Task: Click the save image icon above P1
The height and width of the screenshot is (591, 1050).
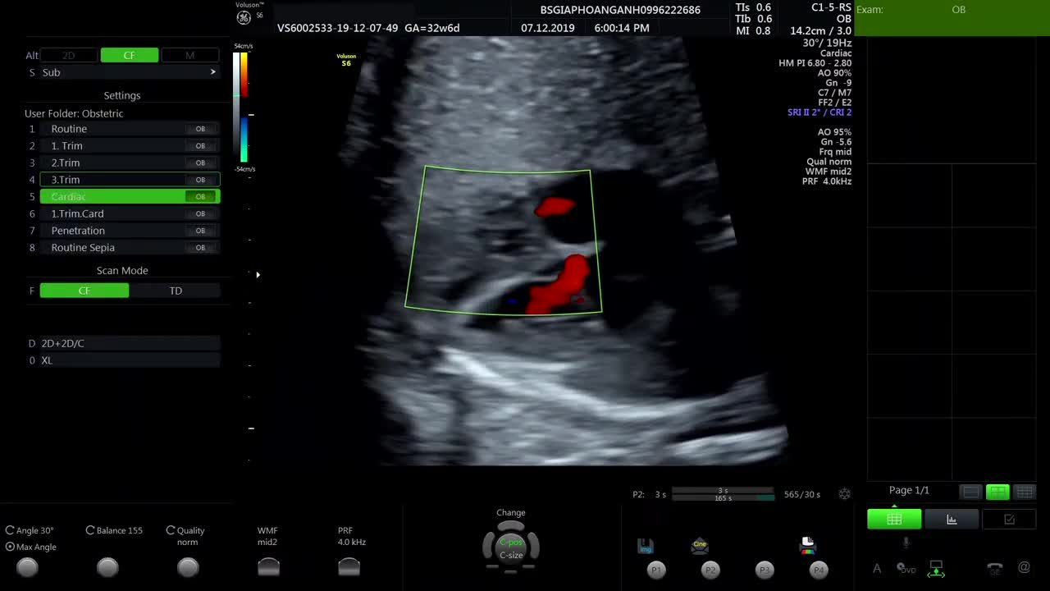Action: [x=646, y=546]
